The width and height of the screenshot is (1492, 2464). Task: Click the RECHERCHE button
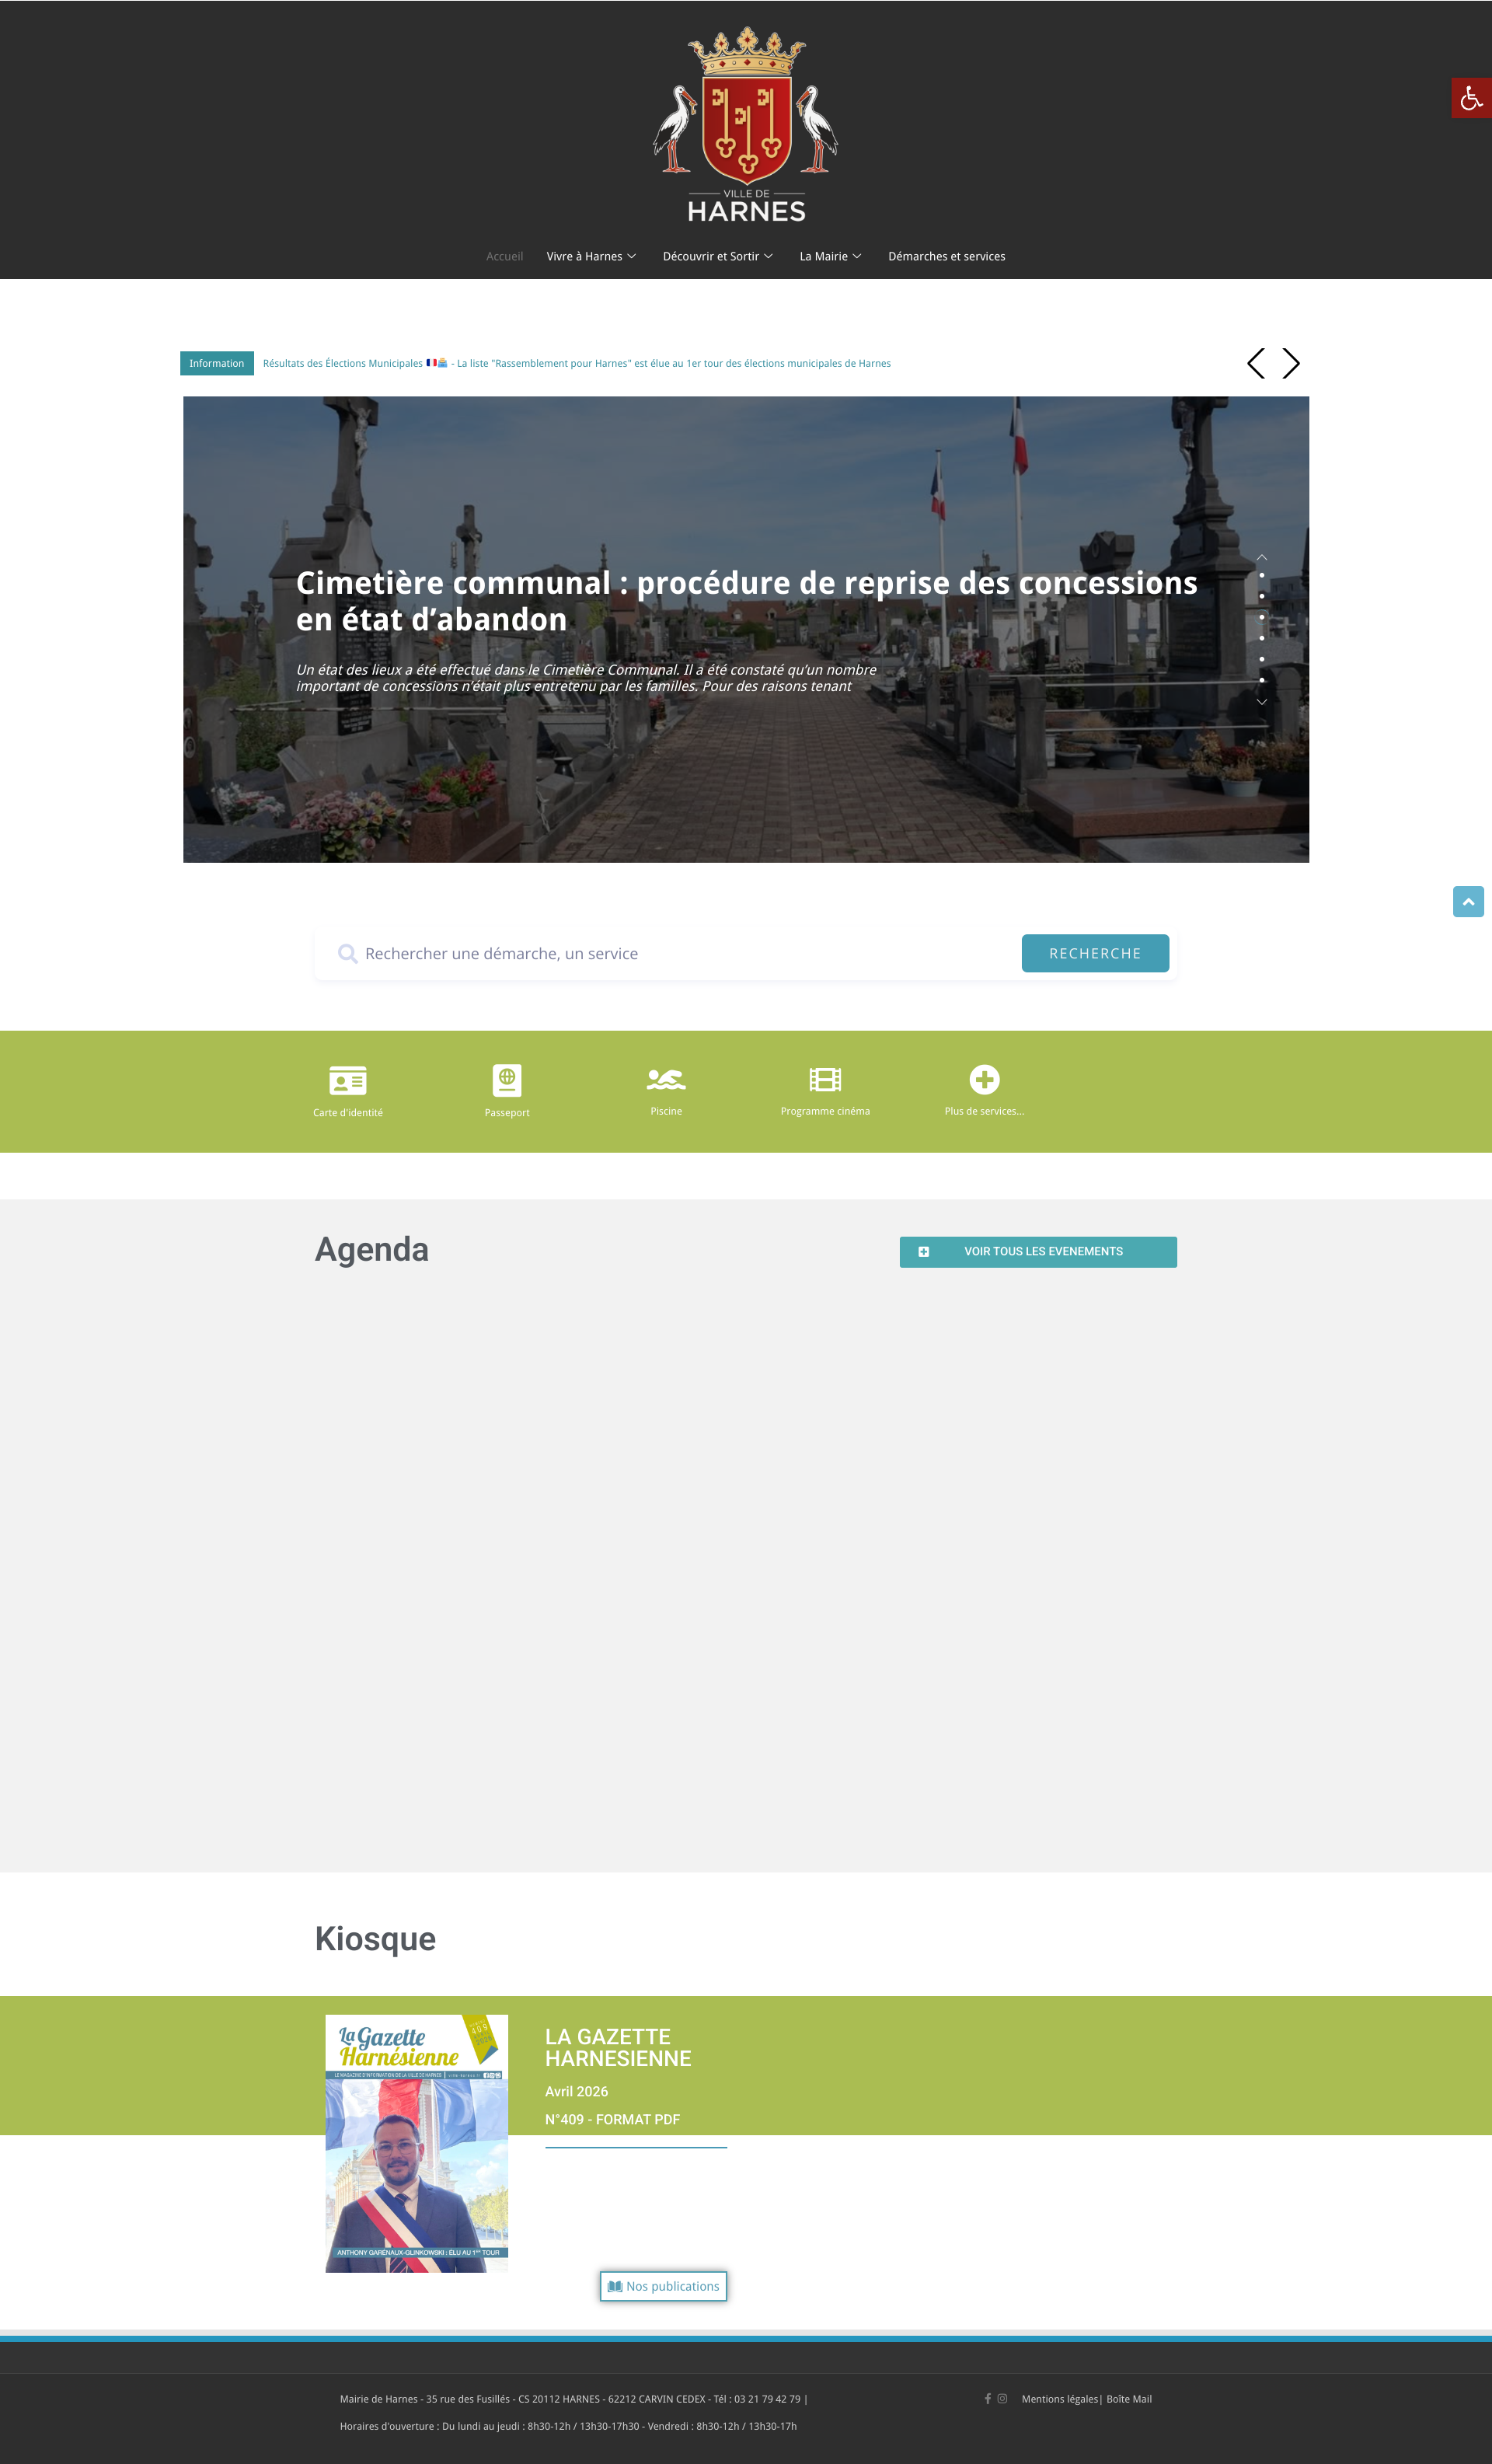pos(1095,953)
